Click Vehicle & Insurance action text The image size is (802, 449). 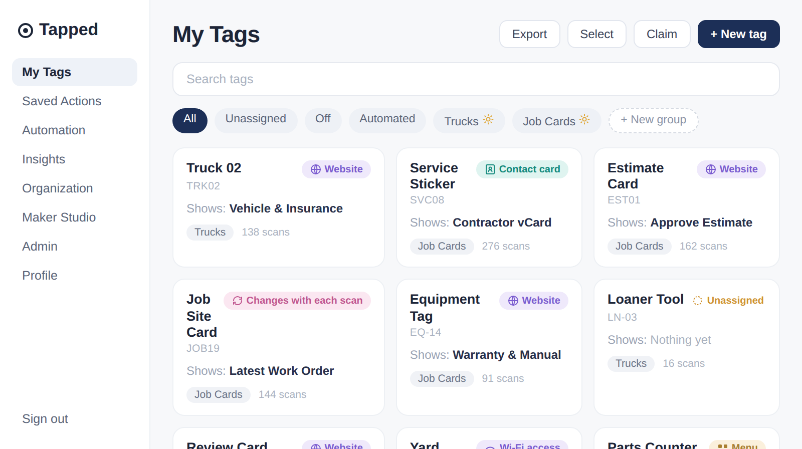tap(286, 208)
